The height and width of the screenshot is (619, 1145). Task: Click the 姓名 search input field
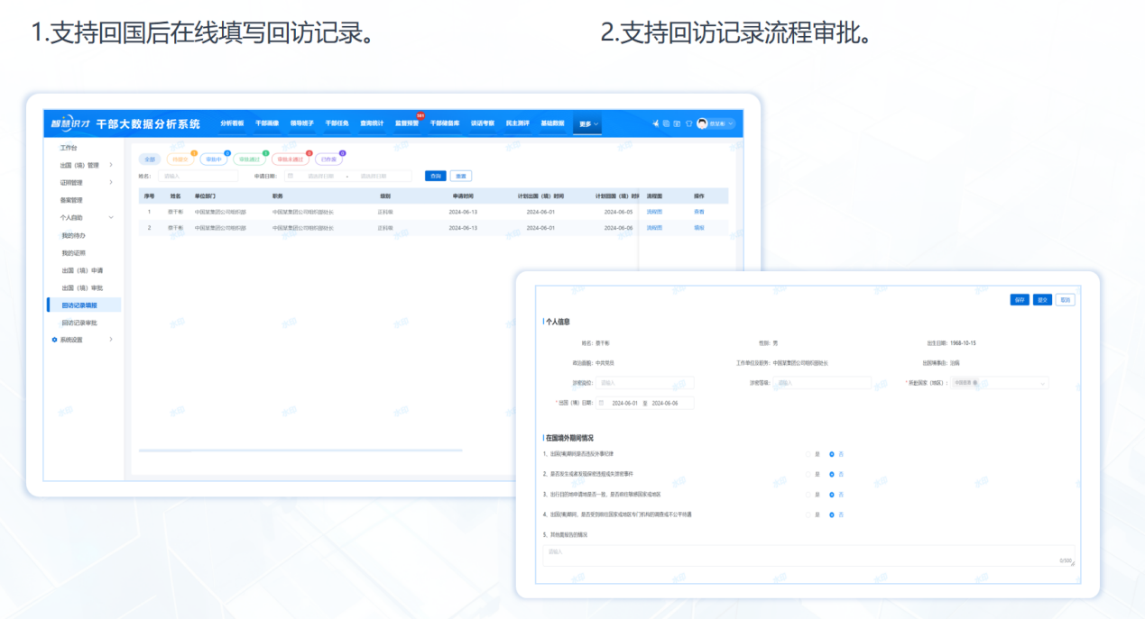point(197,177)
